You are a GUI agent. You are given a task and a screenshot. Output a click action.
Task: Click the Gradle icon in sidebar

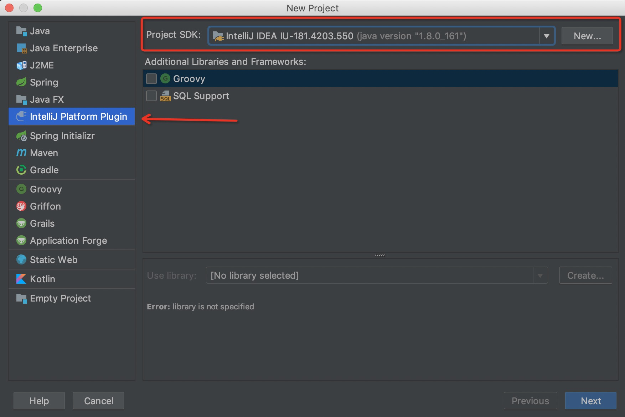point(21,170)
